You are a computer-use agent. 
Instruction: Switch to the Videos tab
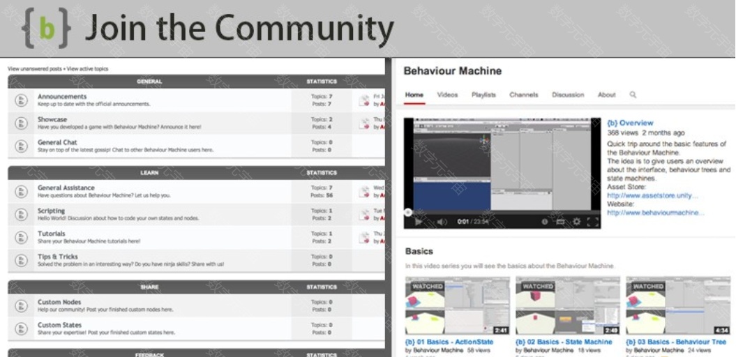(x=447, y=95)
